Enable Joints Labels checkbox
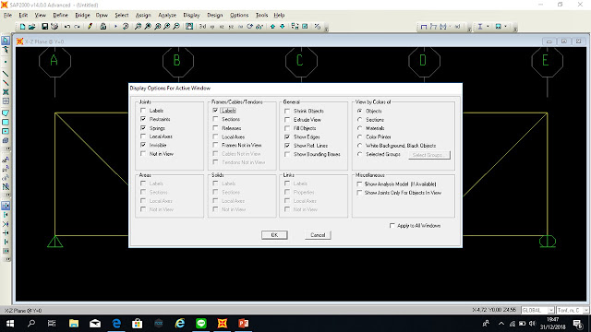 point(143,111)
